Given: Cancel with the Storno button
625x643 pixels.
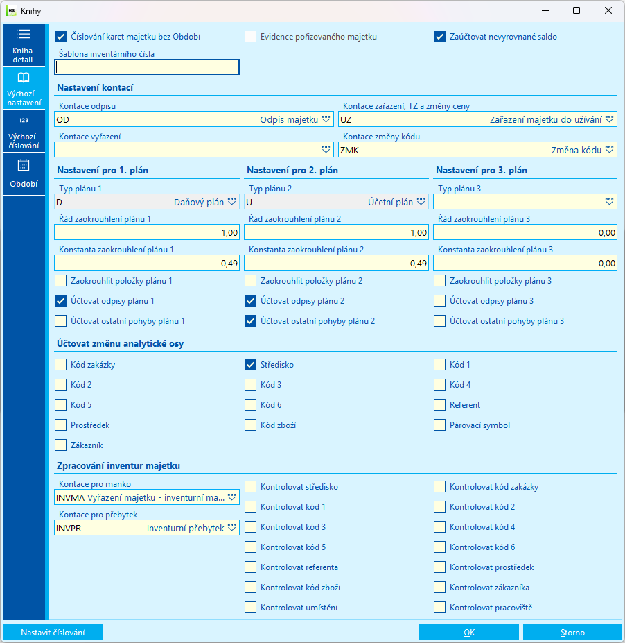Looking at the screenshot, I should pos(572,633).
